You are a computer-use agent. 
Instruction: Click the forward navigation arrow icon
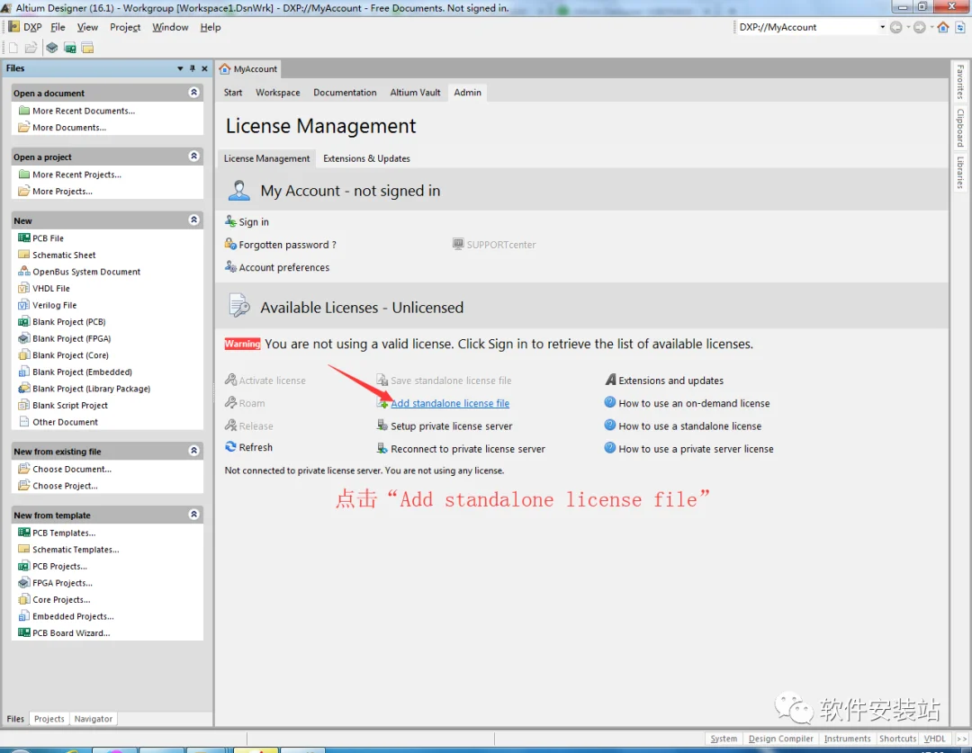click(x=919, y=27)
